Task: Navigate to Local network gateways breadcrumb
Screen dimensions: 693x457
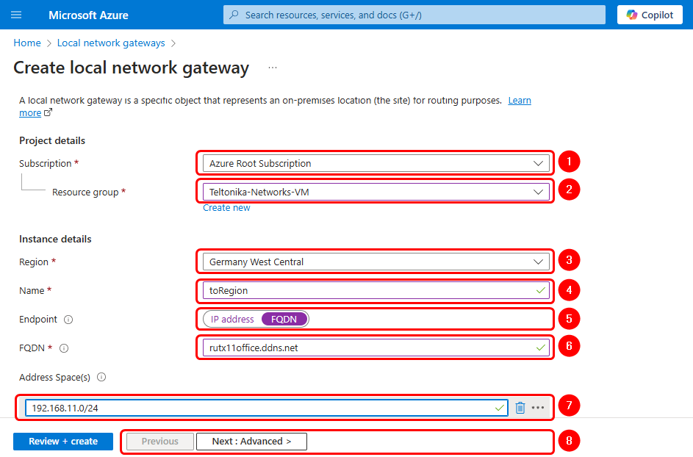Action: (x=111, y=43)
